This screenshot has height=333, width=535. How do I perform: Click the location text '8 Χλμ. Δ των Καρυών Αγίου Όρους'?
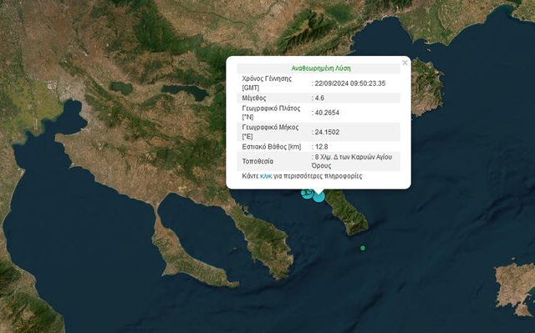(352, 161)
